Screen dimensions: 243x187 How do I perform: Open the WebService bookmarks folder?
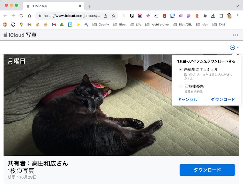(157, 25)
